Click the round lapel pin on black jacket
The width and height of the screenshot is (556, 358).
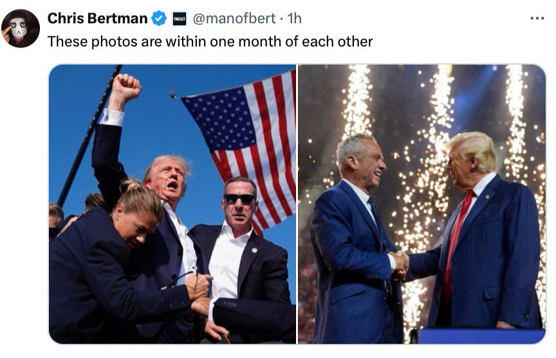pyautogui.click(x=254, y=250)
